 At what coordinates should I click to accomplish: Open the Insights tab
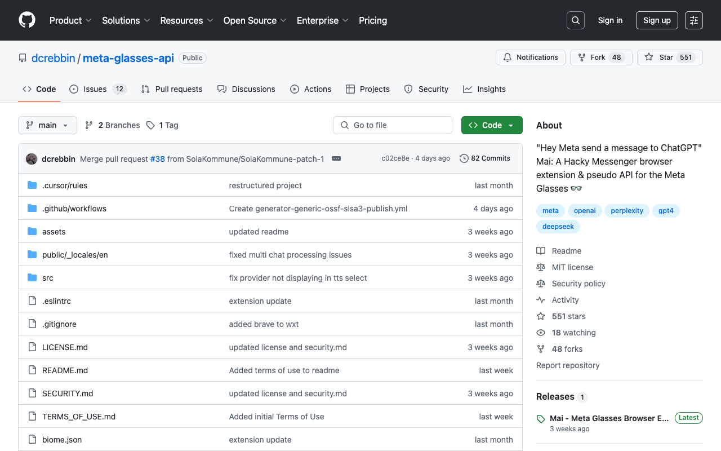(x=484, y=89)
